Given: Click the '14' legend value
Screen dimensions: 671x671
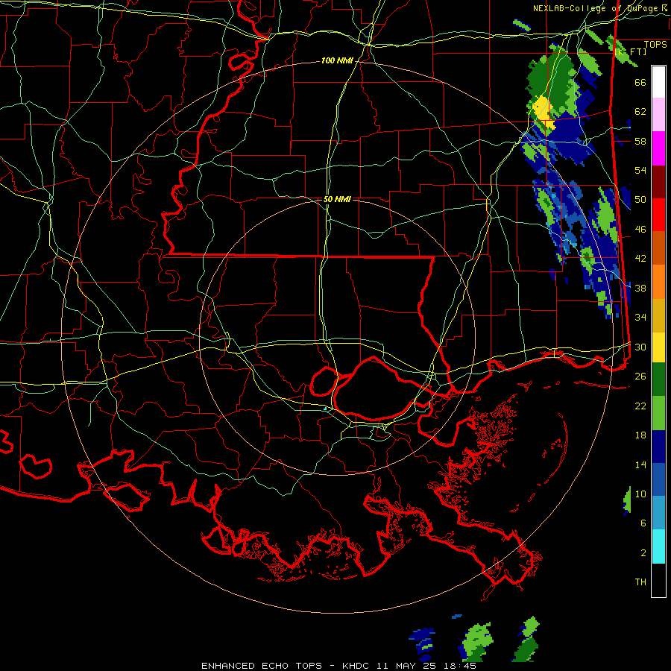Looking at the screenshot, I should (640, 464).
